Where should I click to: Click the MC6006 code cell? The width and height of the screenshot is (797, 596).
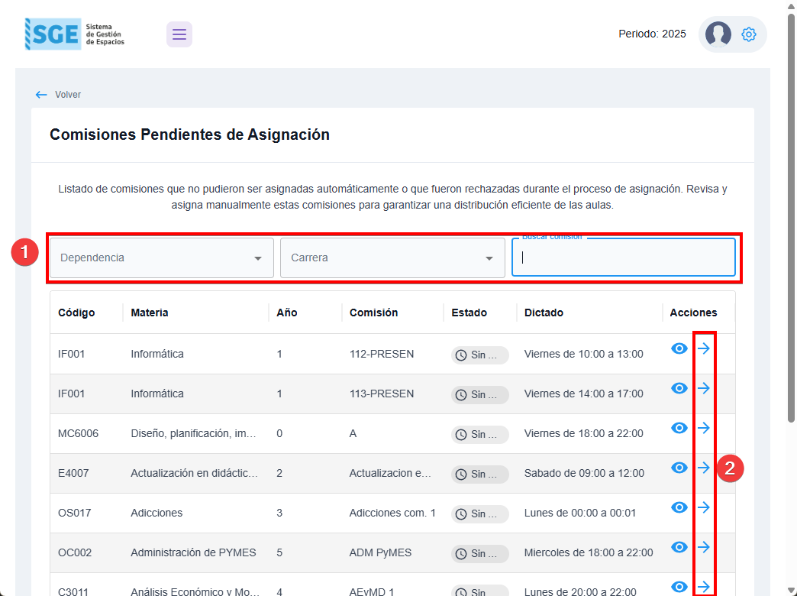[x=79, y=433]
